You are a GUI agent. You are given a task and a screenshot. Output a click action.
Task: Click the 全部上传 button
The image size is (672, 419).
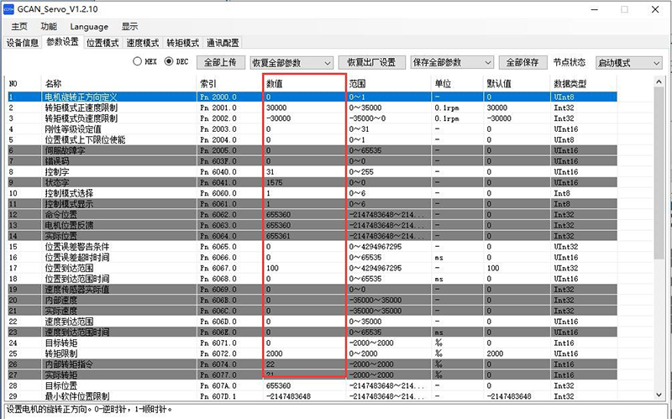221,63
